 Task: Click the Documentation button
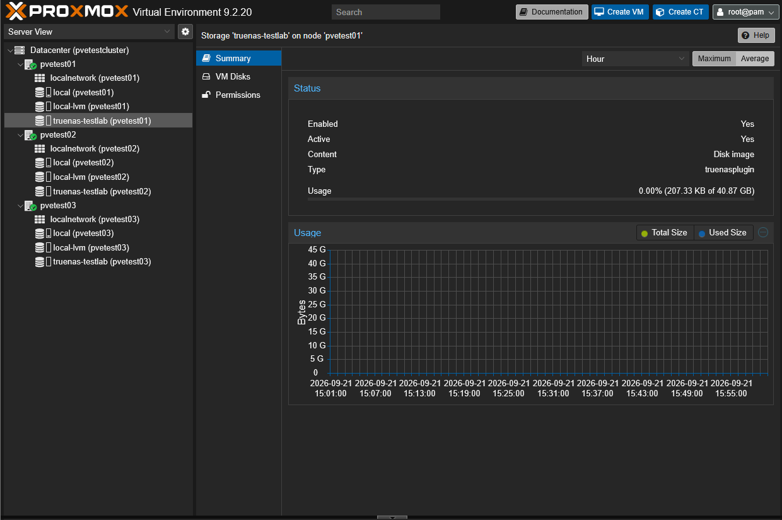click(552, 12)
